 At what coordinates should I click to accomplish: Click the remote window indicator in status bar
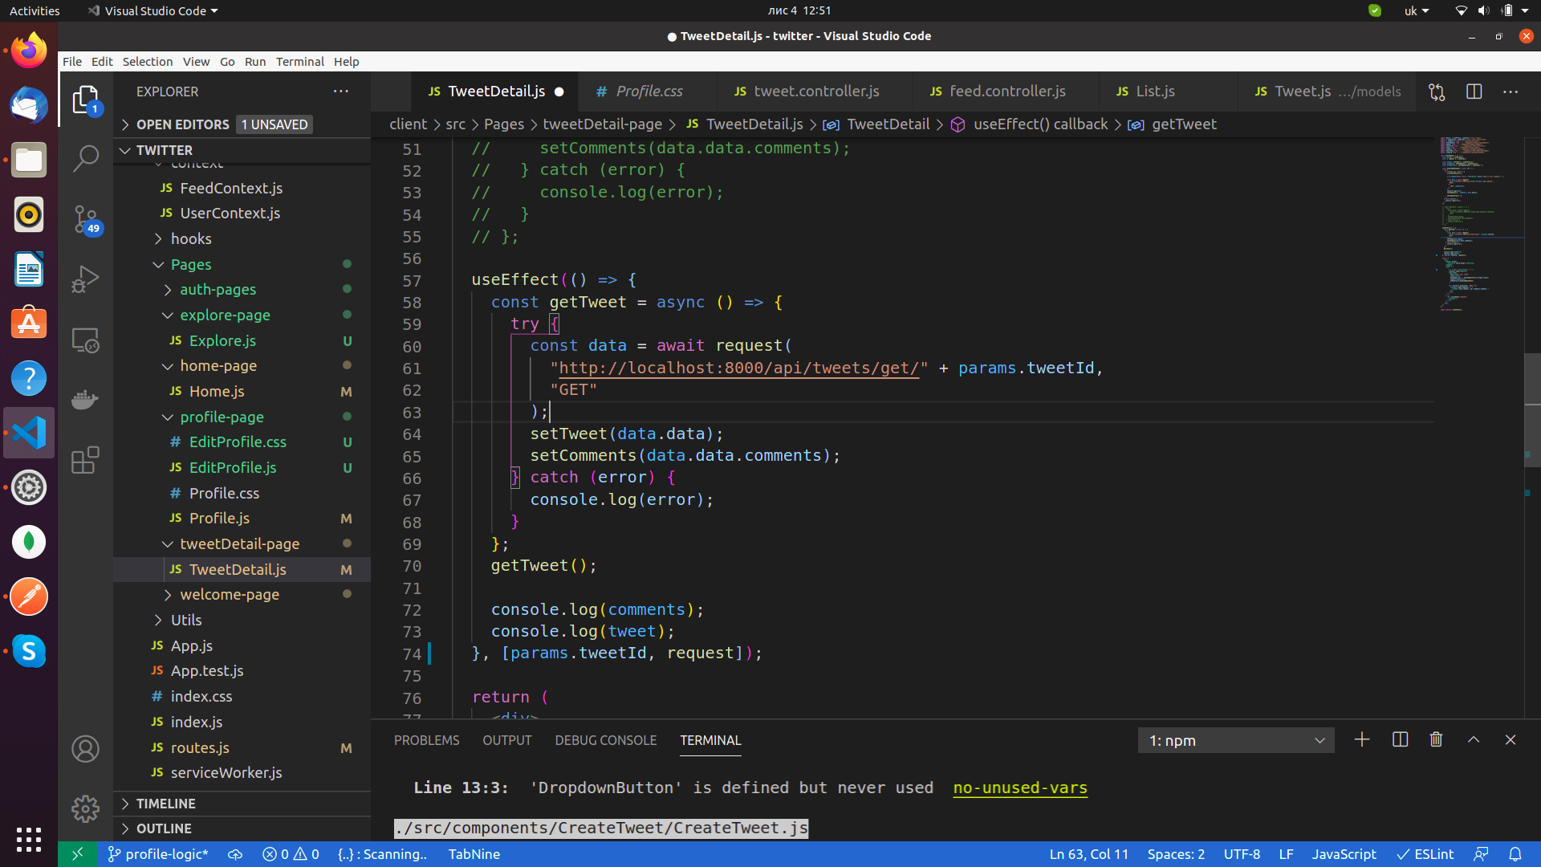[x=78, y=854]
